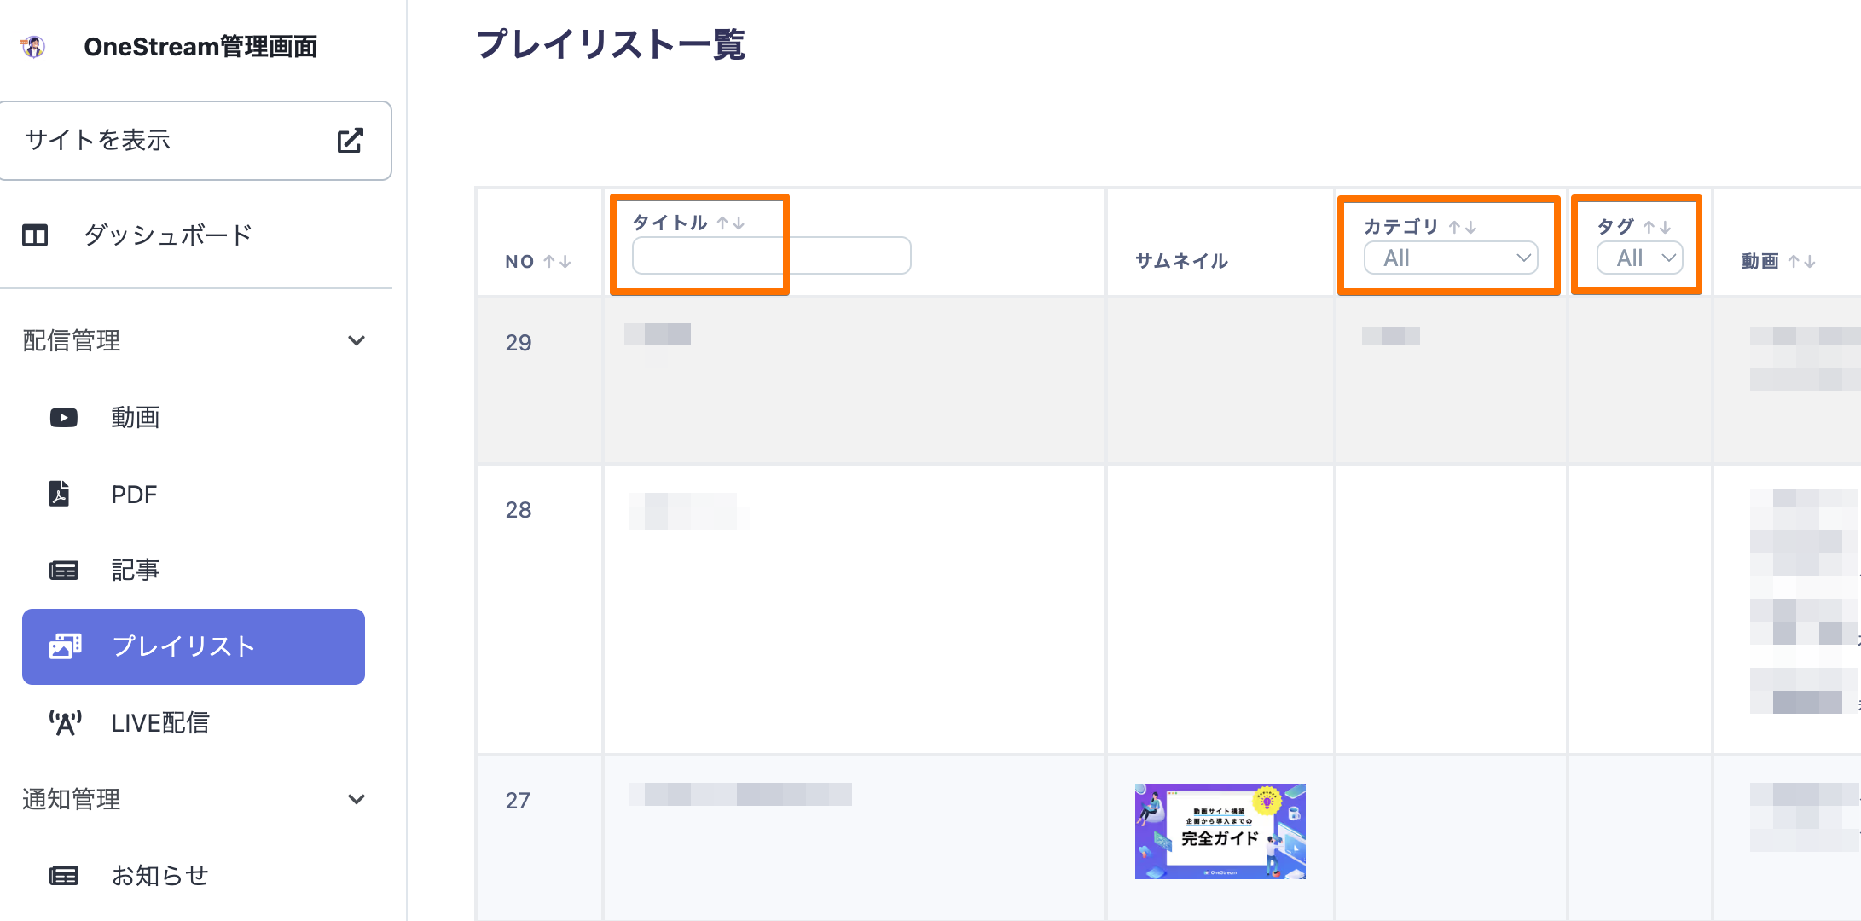
Task: Click the お知らせ news list icon
Action: 63,876
